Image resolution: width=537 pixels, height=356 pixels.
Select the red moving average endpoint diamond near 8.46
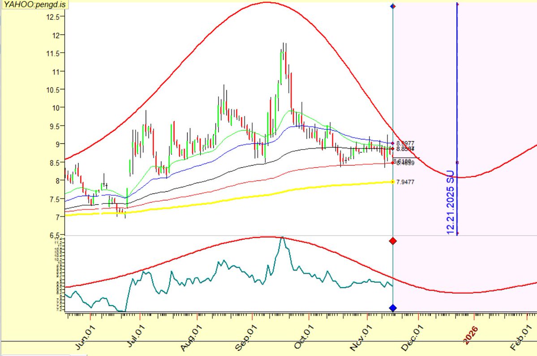tap(392, 163)
